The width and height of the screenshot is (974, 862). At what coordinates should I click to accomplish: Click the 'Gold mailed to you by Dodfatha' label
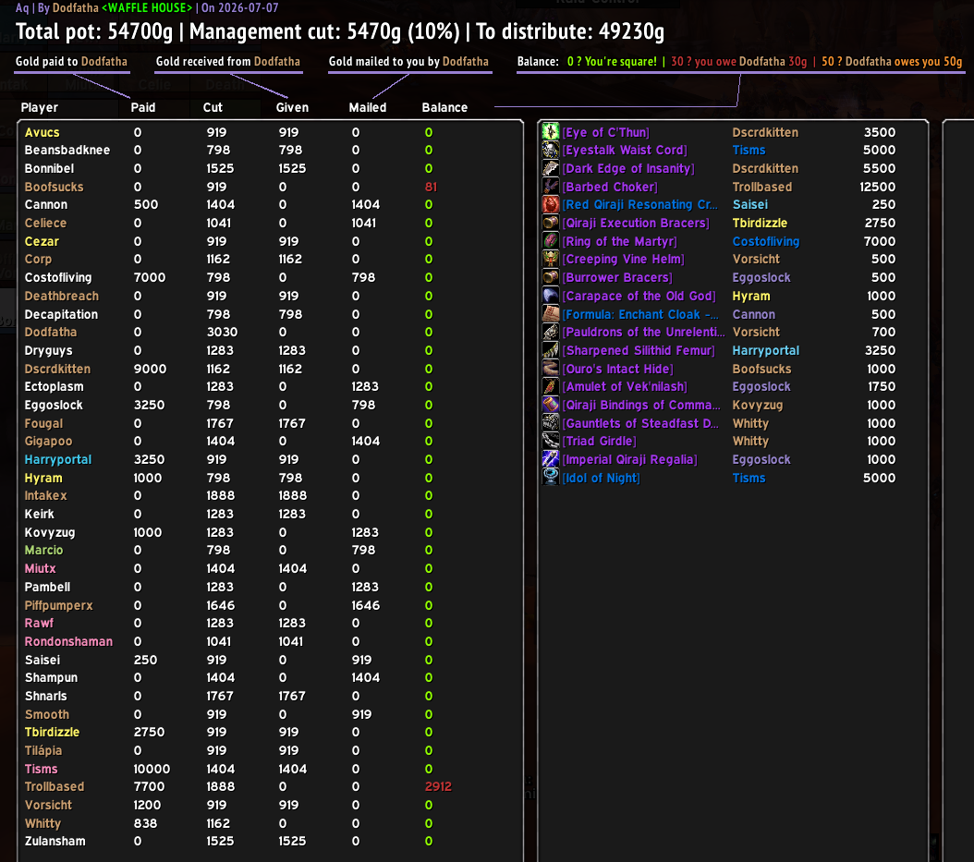(408, 62)
